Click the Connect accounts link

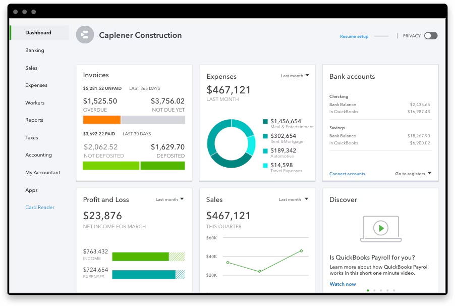point(347,173)
